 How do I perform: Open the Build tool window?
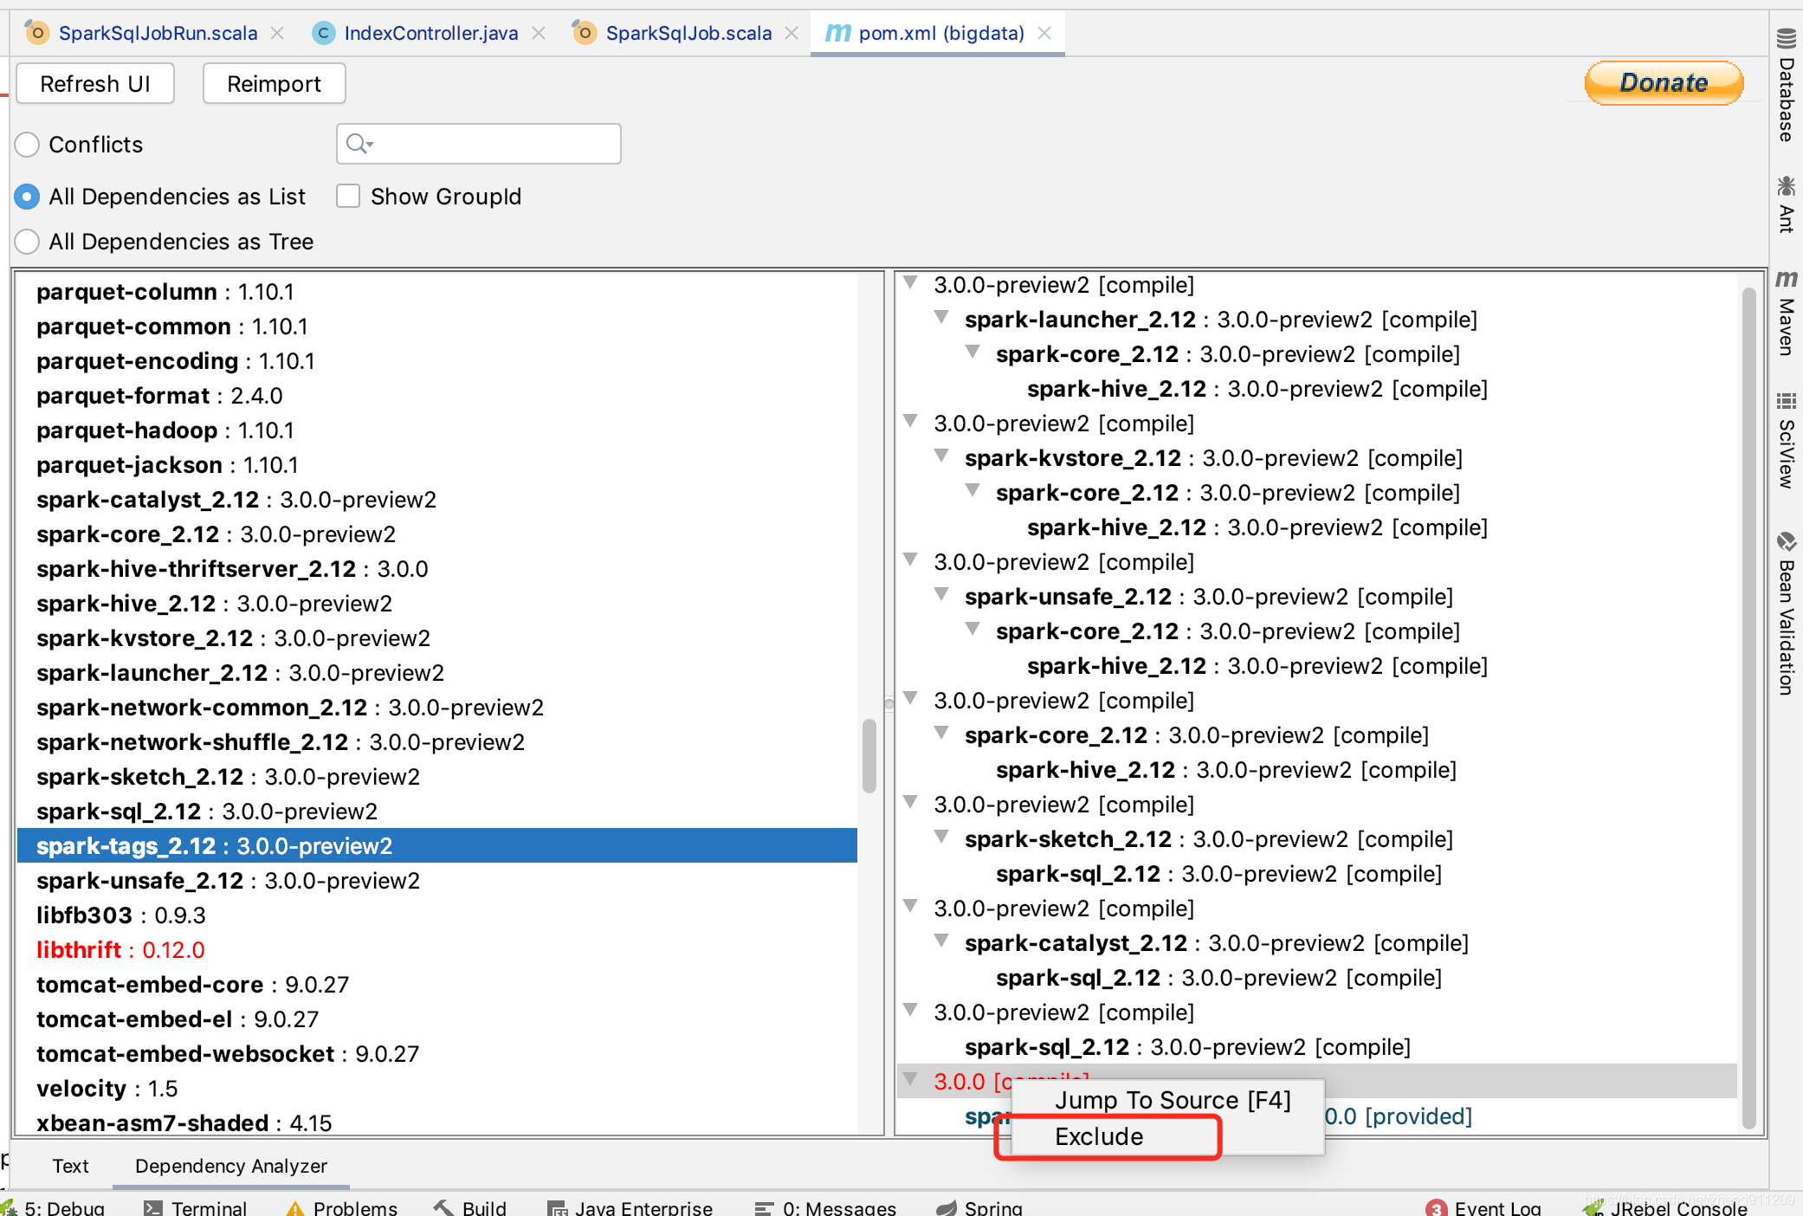pos(469,1207)
